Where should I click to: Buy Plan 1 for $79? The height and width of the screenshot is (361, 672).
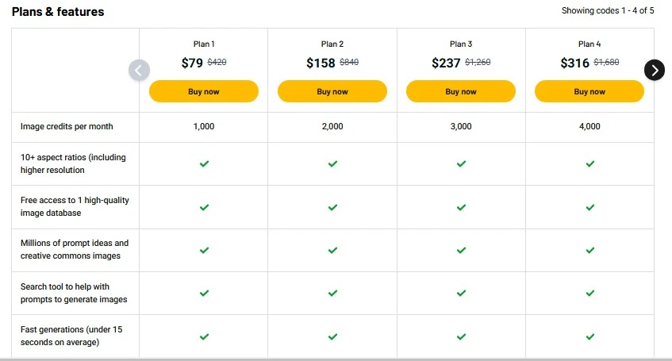204,91
